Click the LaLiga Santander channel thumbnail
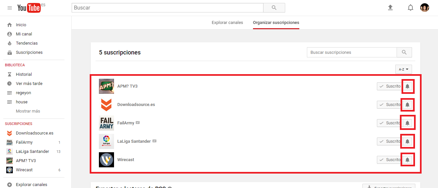The height and width of the screenshot is (188, 438). coord(106,141)
